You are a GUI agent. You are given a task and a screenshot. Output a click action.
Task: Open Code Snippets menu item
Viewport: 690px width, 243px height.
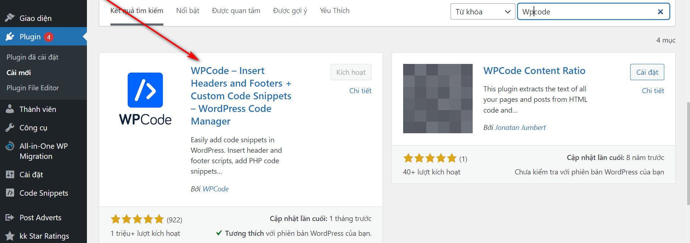coord(43,193)
